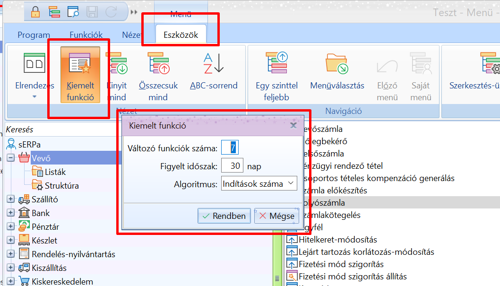
Task: Select the Rendelés-nyilvántartás list icon
Action: 24,254
